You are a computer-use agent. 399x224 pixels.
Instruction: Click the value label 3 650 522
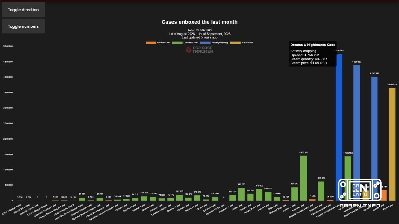(392, 85)
